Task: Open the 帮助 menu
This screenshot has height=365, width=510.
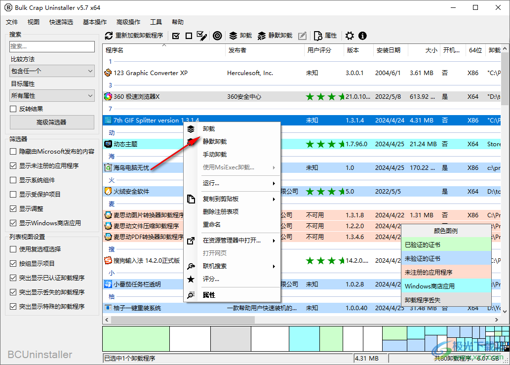Action: pos(178,22)
